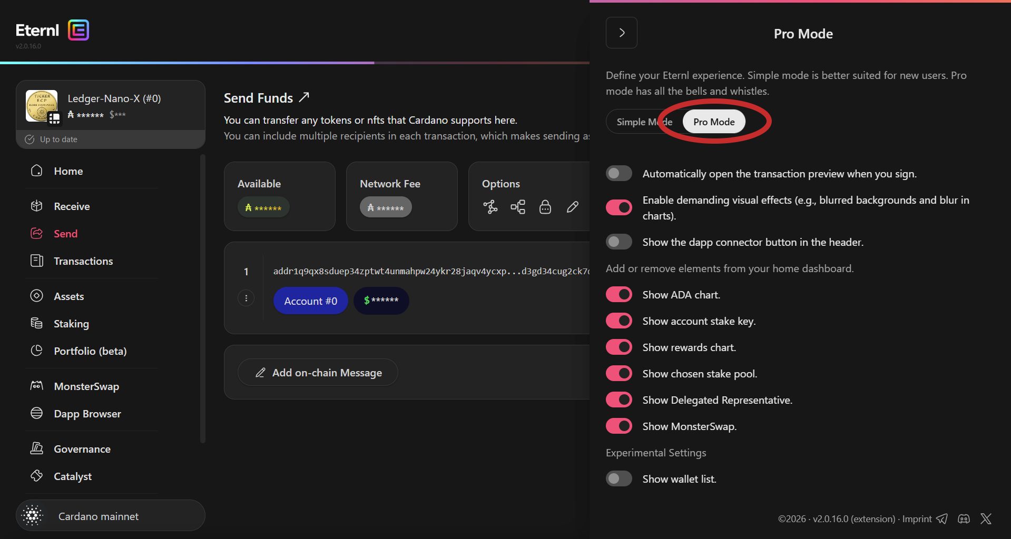This screenshot has height=539, width=1011.
Task: Click the lock icon in Options
Action: [545, 207]
